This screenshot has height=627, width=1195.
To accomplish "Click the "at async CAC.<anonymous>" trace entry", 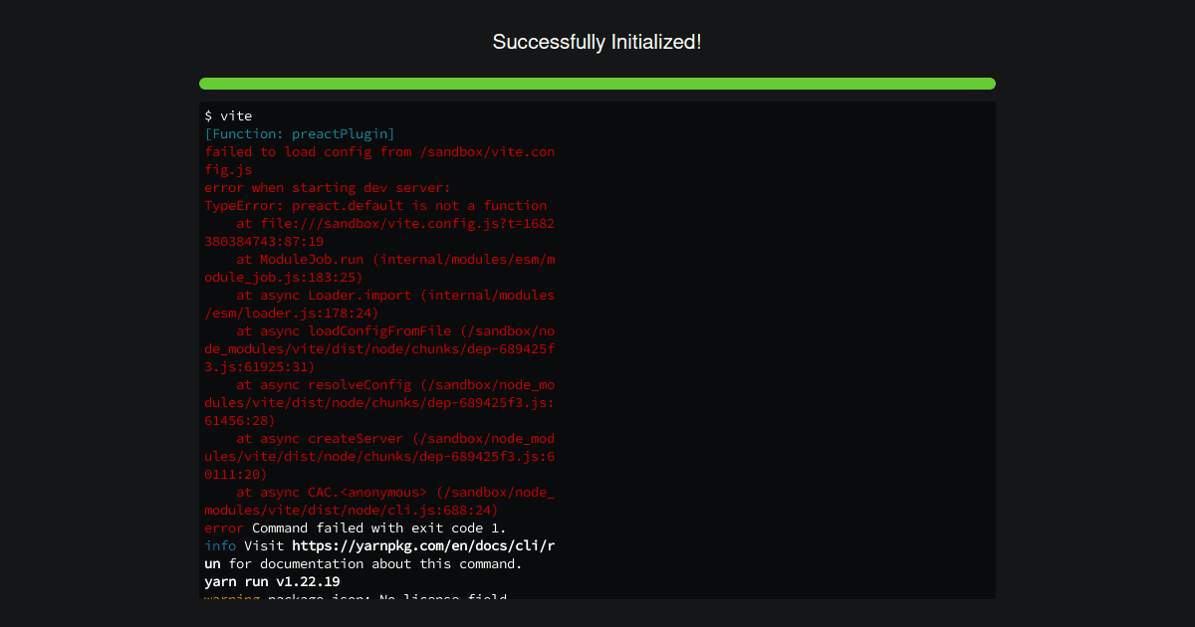I will click(394, 493).
